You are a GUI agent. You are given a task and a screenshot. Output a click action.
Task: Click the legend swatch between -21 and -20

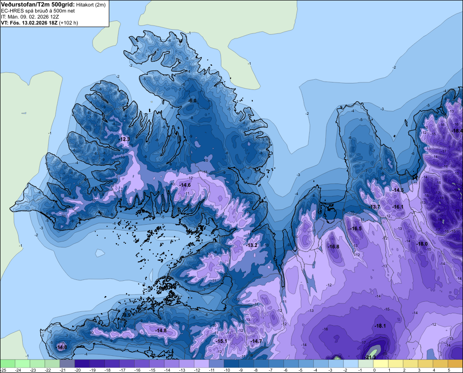tap(67, 363)
